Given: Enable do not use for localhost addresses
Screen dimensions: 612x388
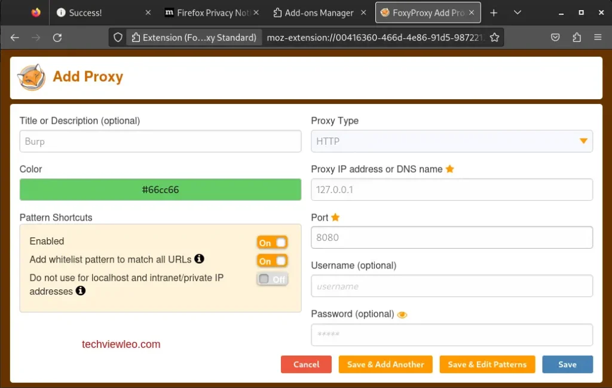Looking at the screenshot, I should pyautogui.click(x=272, y=279).
